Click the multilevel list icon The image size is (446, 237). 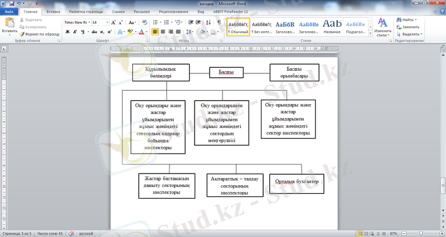coord(178,22)
